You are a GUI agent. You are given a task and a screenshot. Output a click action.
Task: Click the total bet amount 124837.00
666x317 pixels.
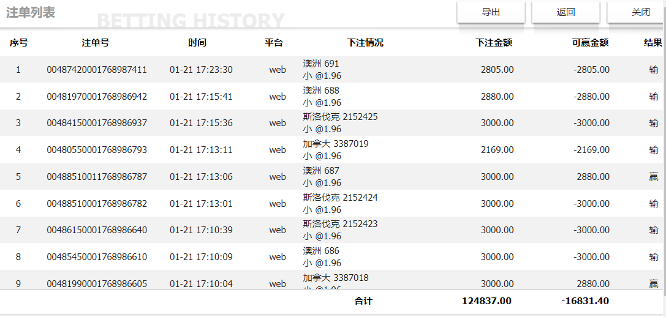(486, 301)
